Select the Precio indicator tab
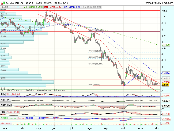Viewport: 174px width, 131px height. click(5, 7)
